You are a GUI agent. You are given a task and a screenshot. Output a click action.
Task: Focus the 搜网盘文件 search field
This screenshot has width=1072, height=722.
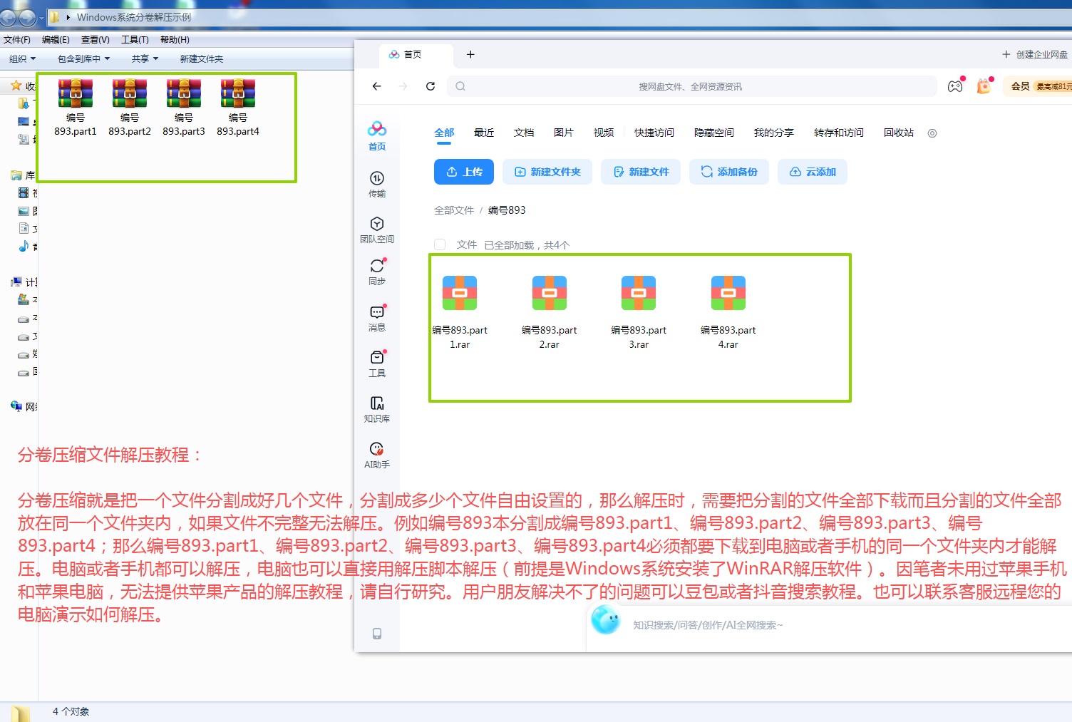(691, 86)
